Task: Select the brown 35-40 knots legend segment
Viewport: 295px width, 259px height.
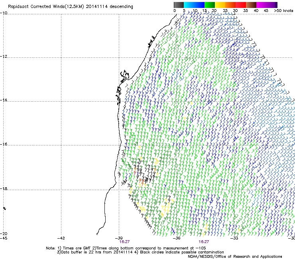Action: tap(251, 5)
